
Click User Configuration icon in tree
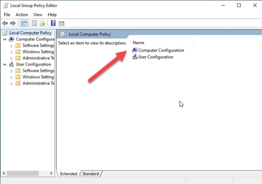pyautogui.click(x=11, y=64)
